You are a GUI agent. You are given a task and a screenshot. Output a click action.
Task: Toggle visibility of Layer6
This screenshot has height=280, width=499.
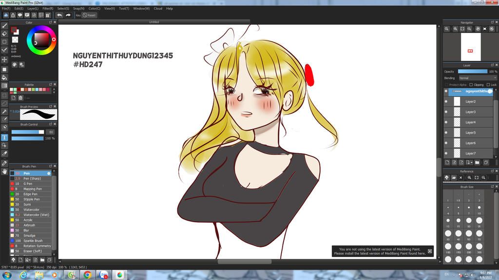(x=446, y=143)
